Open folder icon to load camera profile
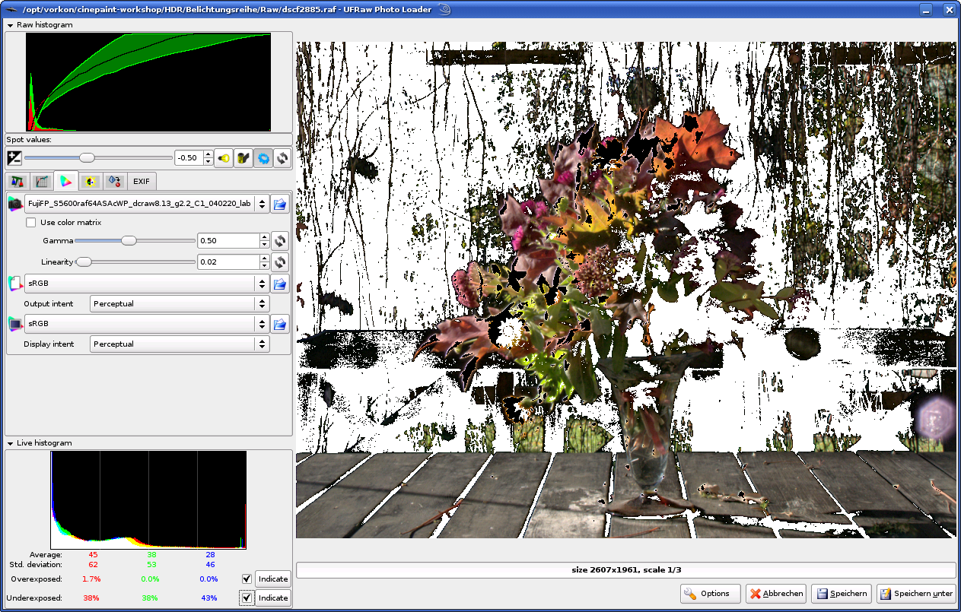The width and height of the screenshot is (961, 612). pyautogui.click(x=279, y=204)
